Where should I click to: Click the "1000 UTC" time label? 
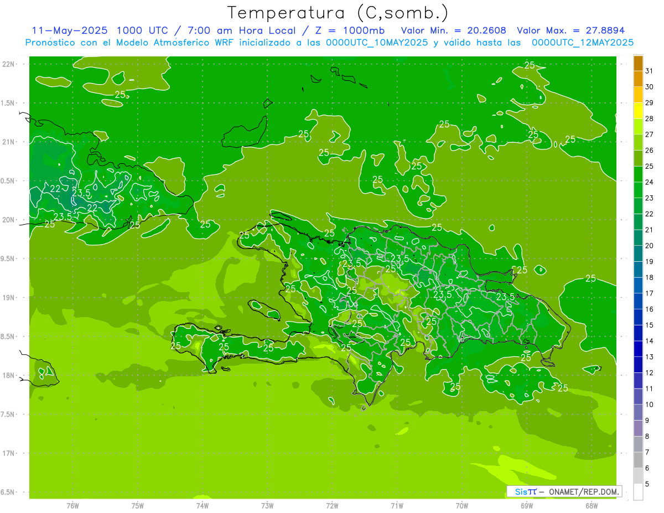[143, 30]
